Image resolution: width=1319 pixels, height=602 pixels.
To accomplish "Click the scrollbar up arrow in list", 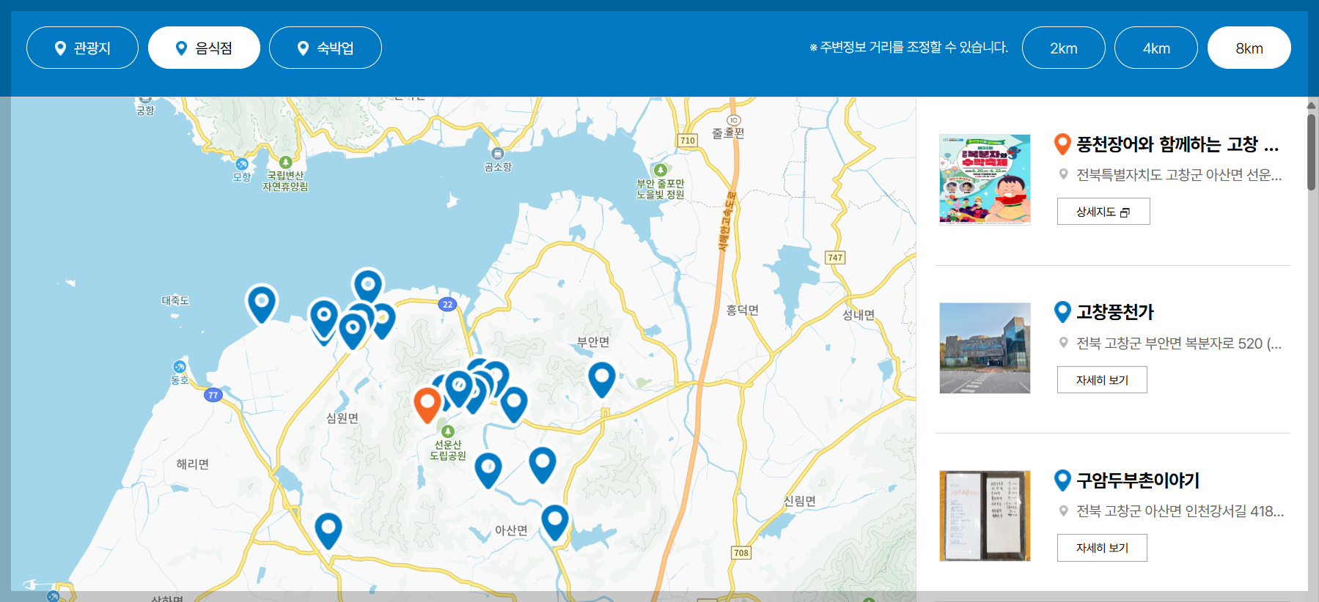I will tap(1312, 105).
